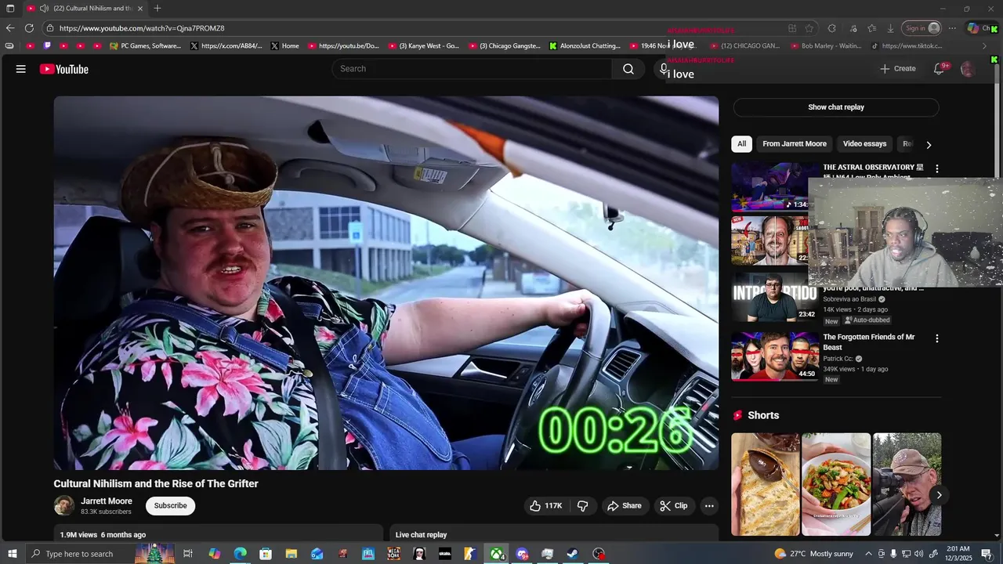
Task: Open the more actions three-dot menu under video
Action: click(709, 506)
